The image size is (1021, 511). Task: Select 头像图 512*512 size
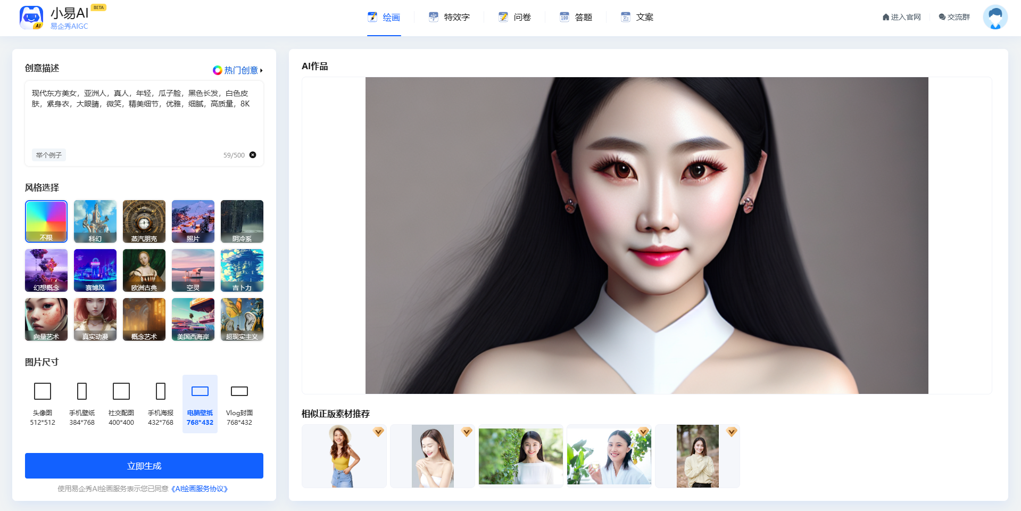43,404
